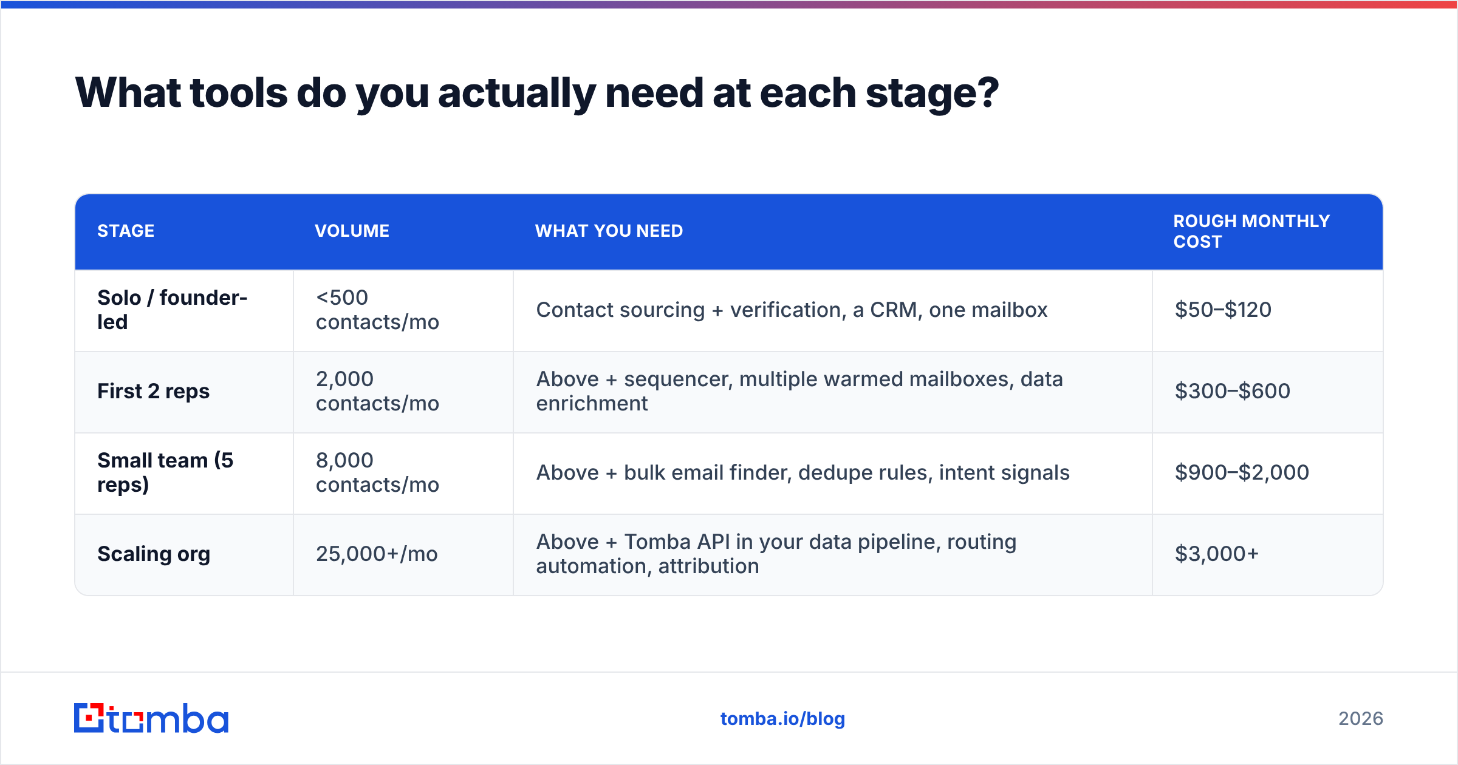Click the $300–$600 cost cell
The height and width of the screenshot is (765, 1458).
[x=1267, y=392]
